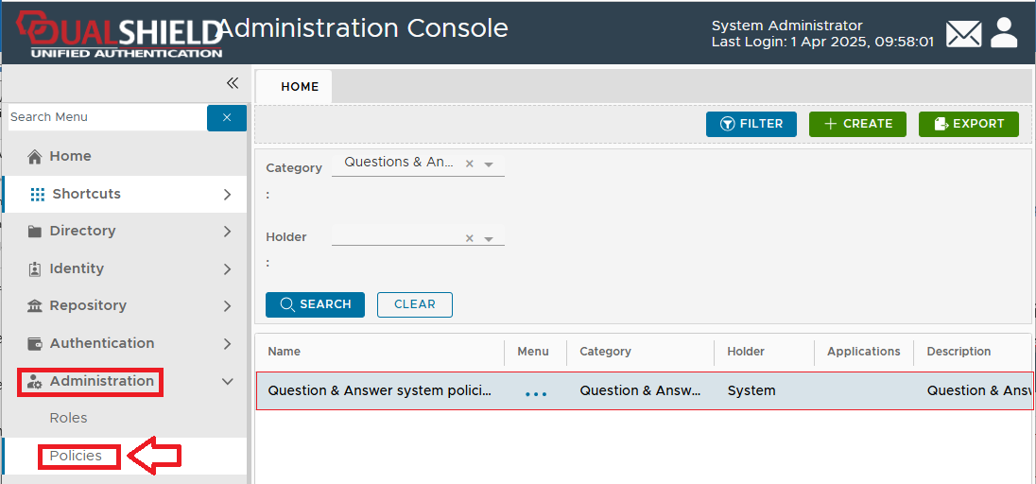Expand the Shortcuts menu

(227, 194)
